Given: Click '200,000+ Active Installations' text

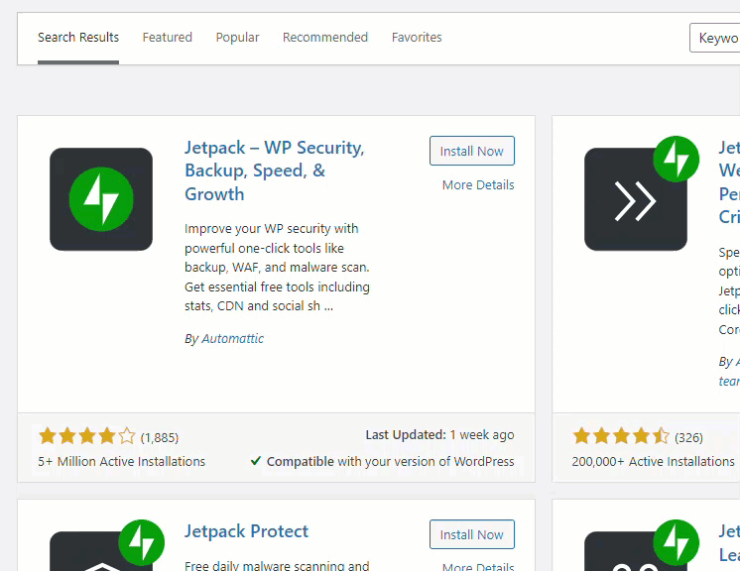Looking at the screenshot, I should pyautogui.click(x=653, y=461).
